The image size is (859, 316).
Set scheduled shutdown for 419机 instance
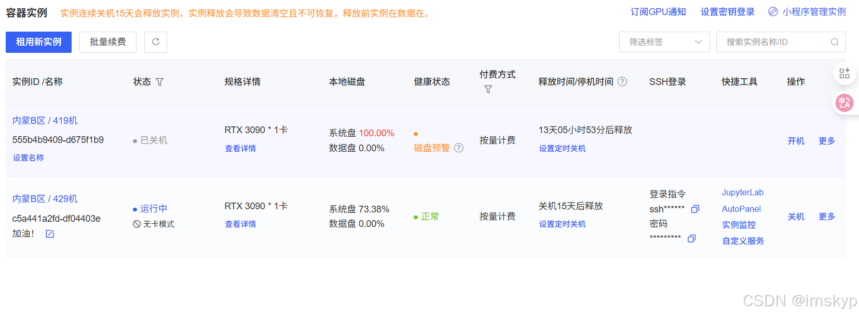click(x=562, y=149)
